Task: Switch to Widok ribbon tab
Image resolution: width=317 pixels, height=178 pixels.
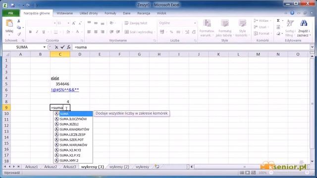Action: tap(161, 13)
